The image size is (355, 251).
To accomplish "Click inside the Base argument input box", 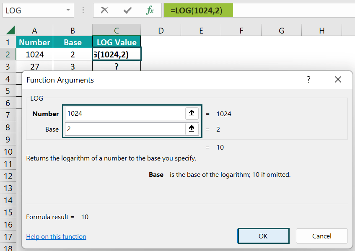I will click(126, 129).
